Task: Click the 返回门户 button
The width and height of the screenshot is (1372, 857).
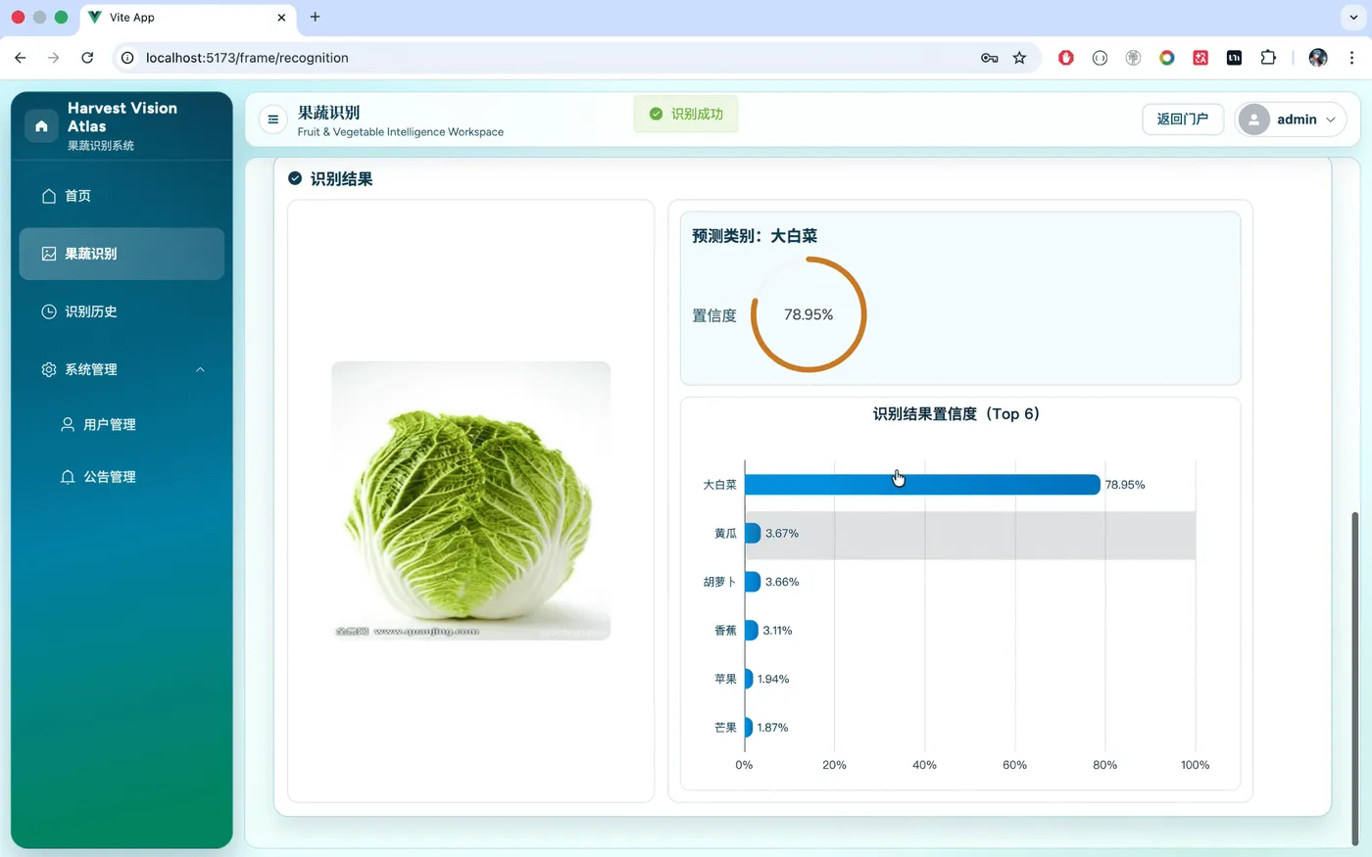Action: [x=1183, y=119]
